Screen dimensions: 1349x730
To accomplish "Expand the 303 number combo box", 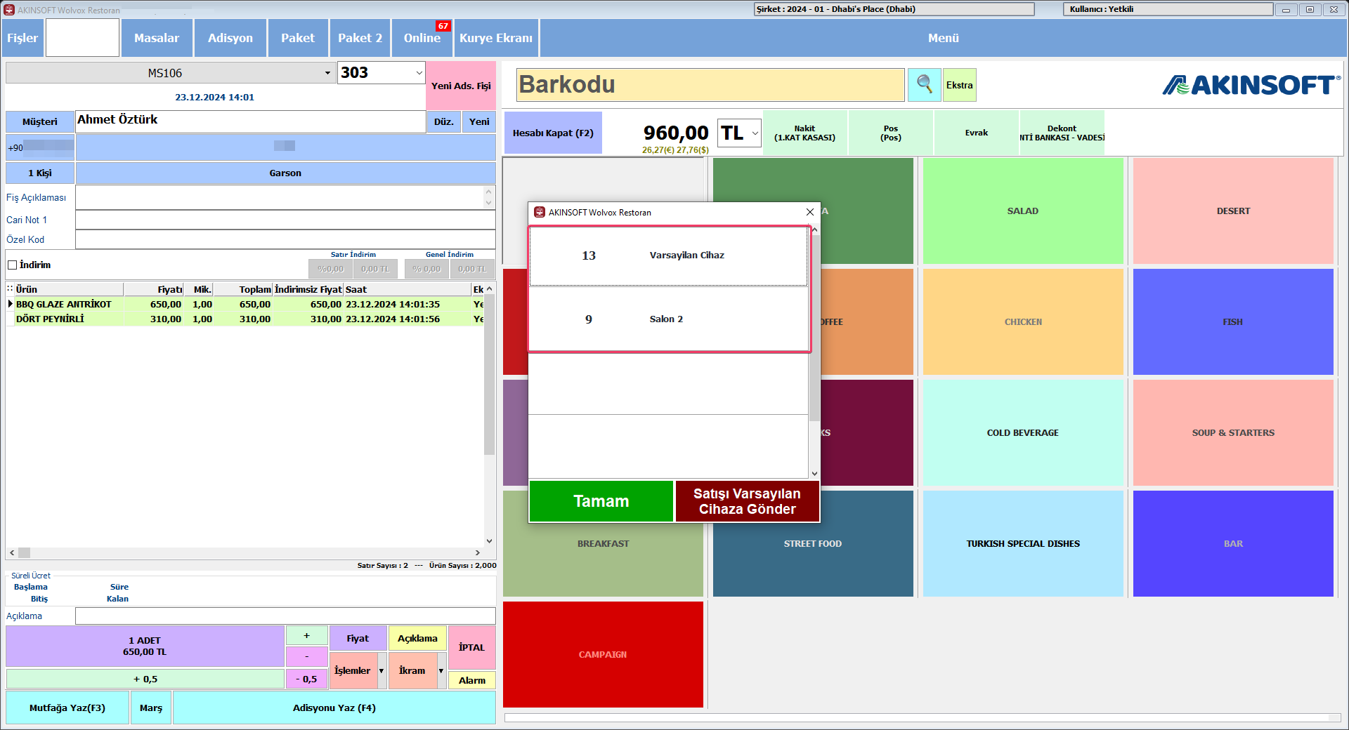I will click(419, 73).
